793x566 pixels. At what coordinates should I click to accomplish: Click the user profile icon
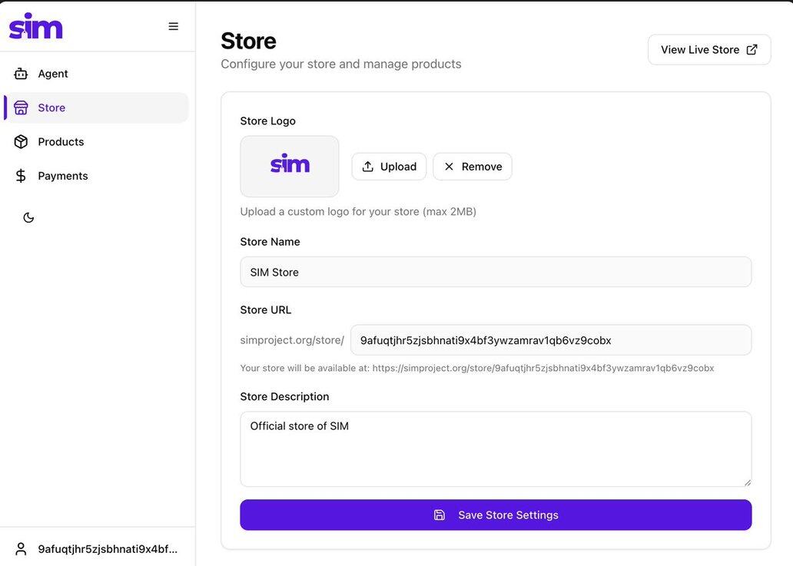[x=21, y=549]
